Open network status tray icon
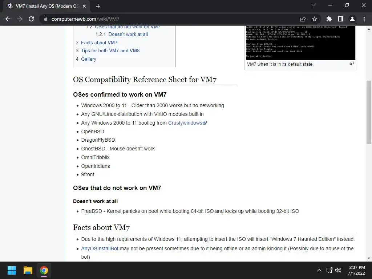 (329, 270)
